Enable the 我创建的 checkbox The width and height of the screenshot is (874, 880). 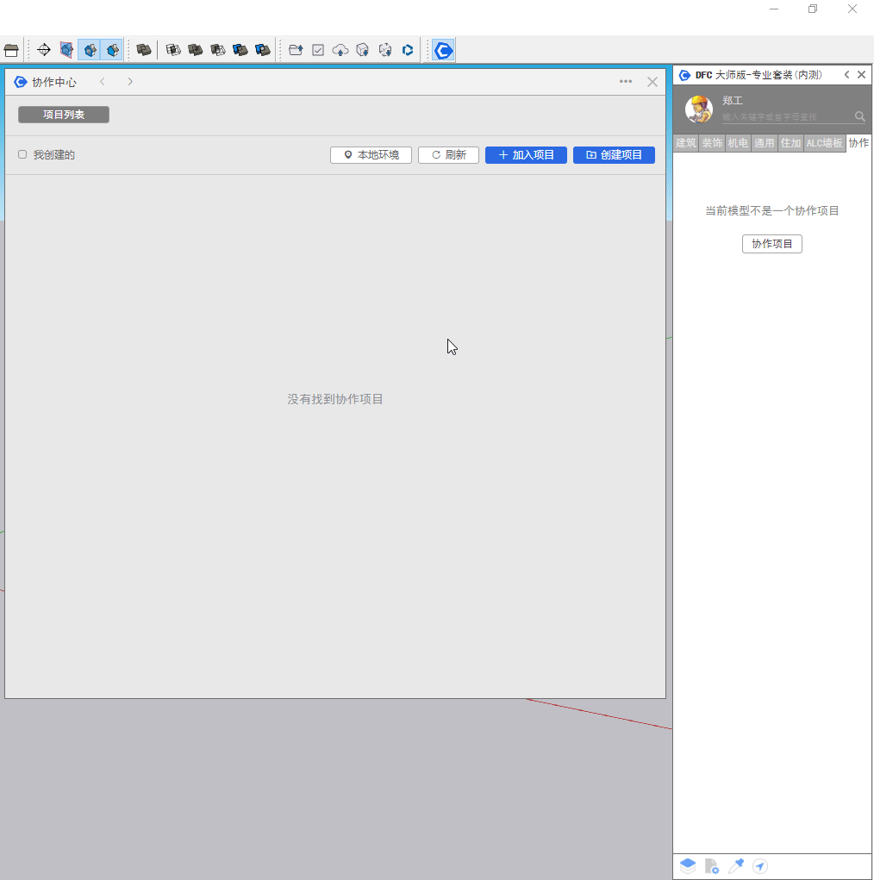(22, 155)
